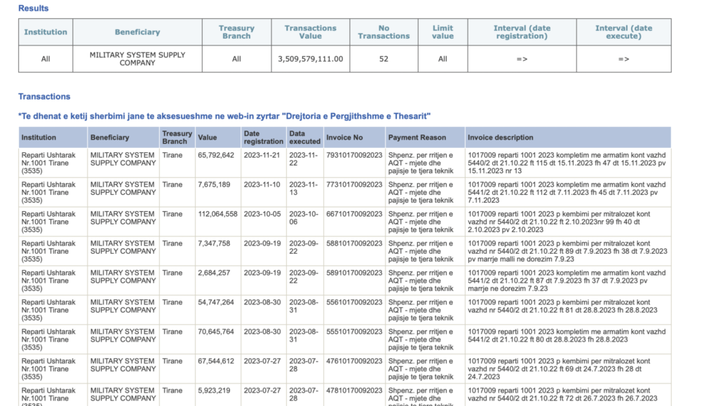Viewport: 718px width, 406px height.
Task: Click the All cell under Limit value
Action: coord(443,59)
